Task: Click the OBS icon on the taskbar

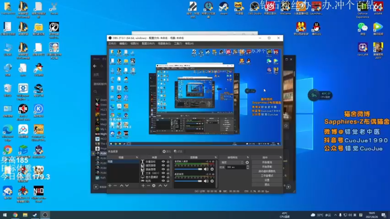Action: click(x=45, y=215)
